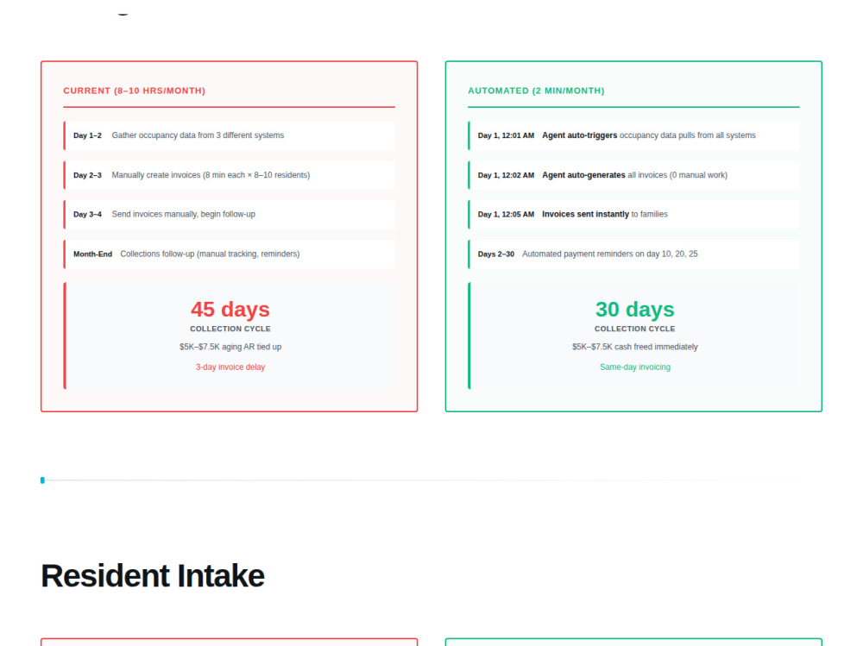Click 'COLLECTION CYCLE' label under 30 days
863x646 pixels.
tap(634, 329)
